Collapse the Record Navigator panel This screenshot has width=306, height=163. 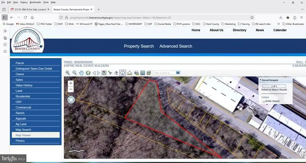[261, 80]
